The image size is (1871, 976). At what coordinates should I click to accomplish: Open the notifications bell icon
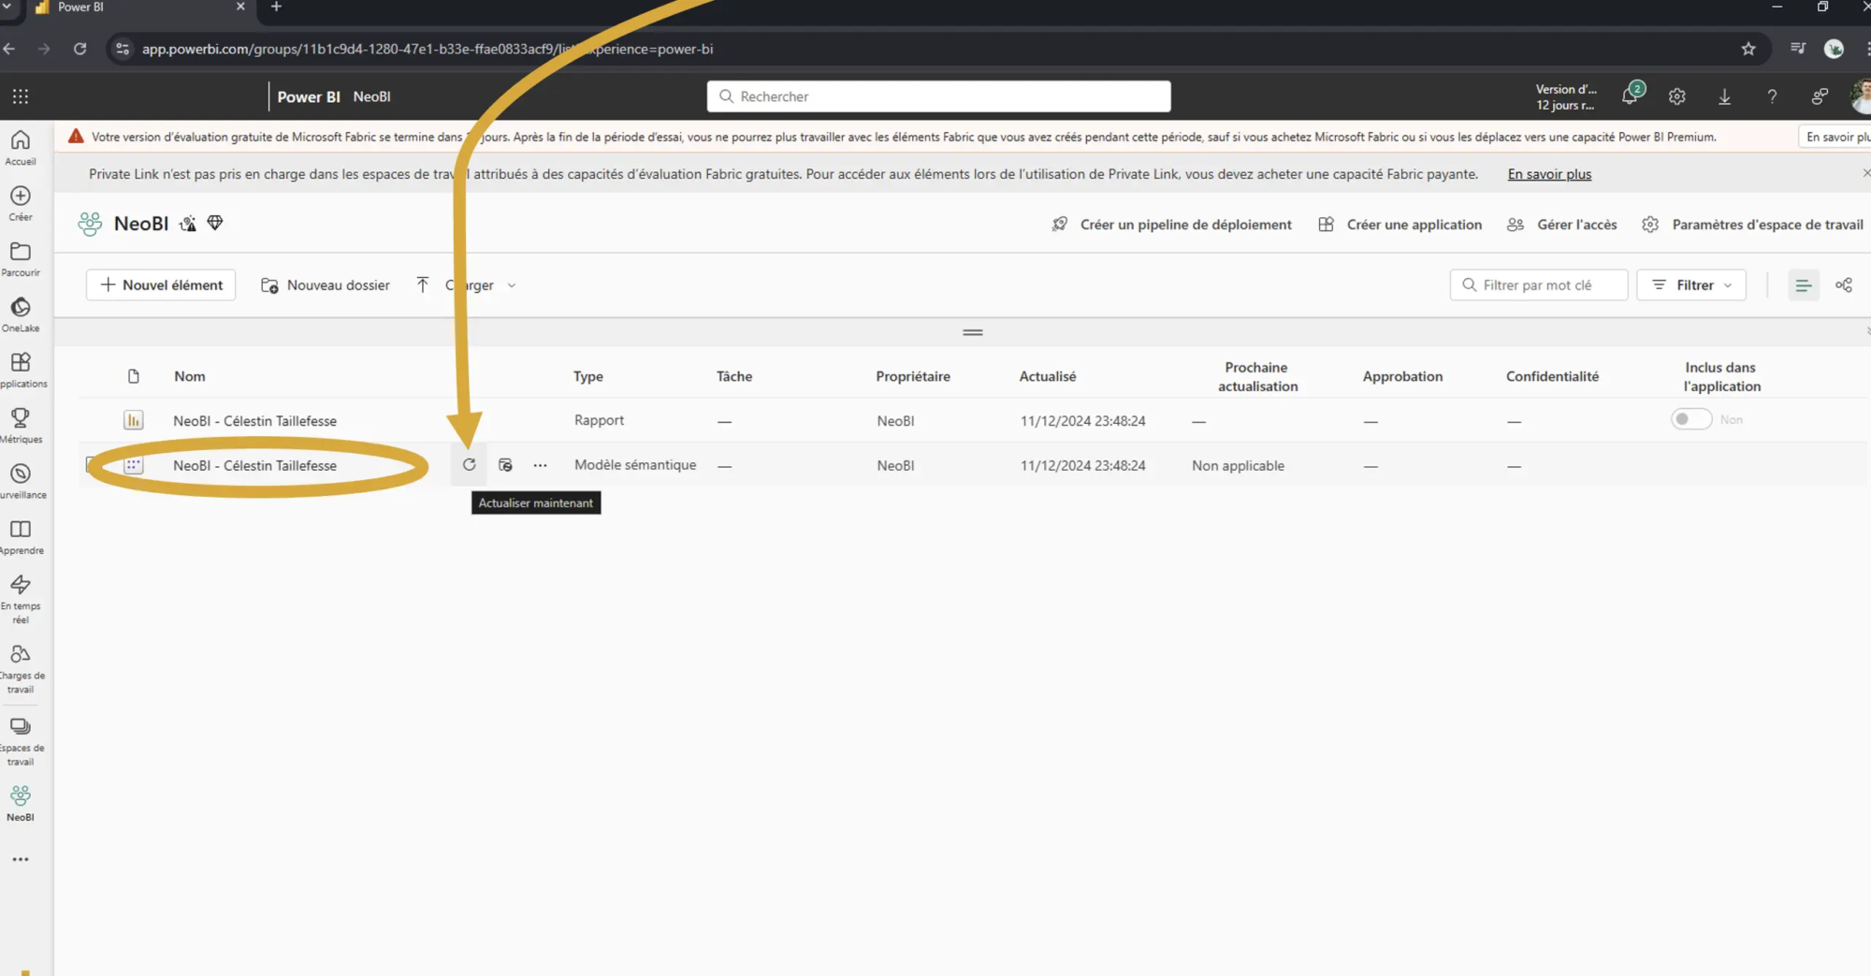1631,95
